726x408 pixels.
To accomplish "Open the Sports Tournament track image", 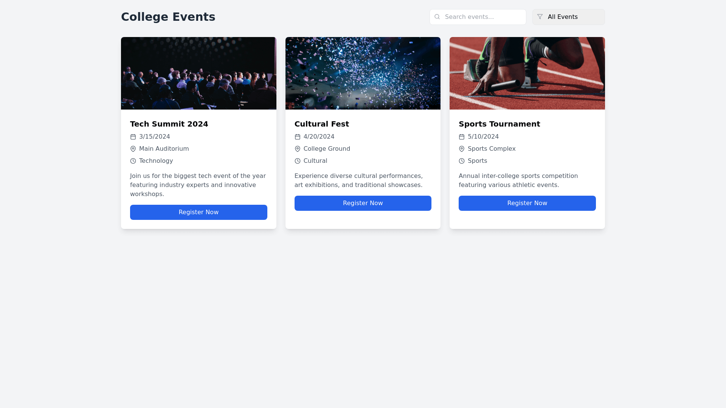I will click(x=527, y=73).
